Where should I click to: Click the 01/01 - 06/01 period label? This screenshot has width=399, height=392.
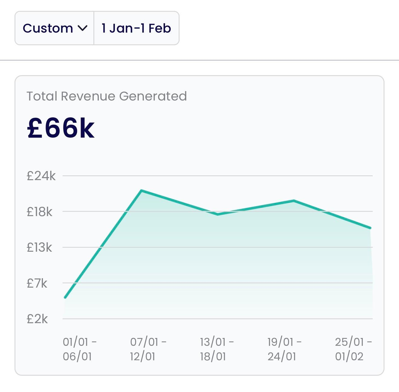coord(80,349)
